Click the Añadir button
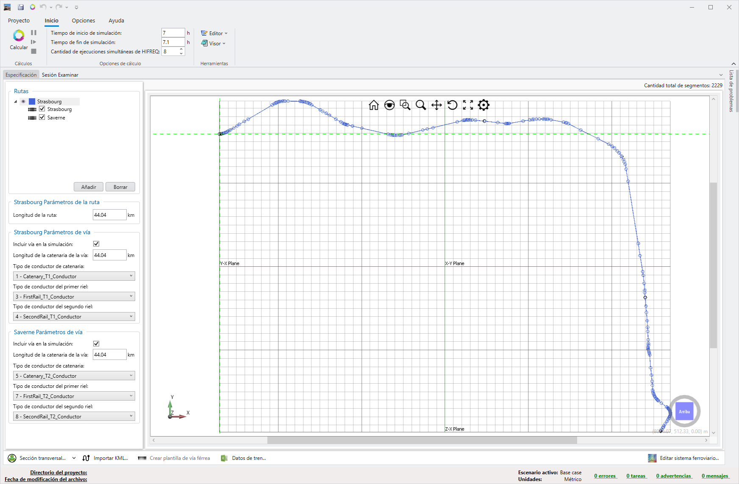739x484 pixels. 89,187
